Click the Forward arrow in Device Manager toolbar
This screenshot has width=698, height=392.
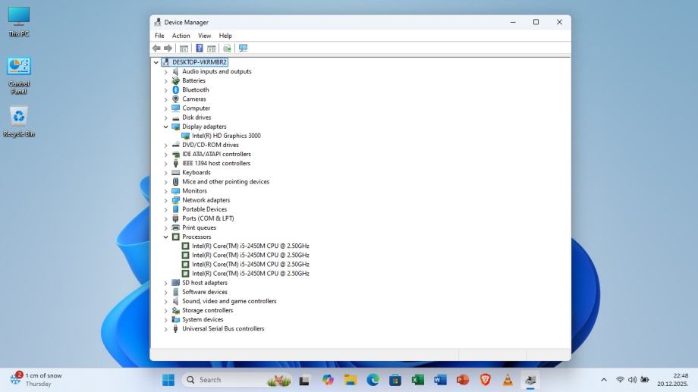click(168, 48)
